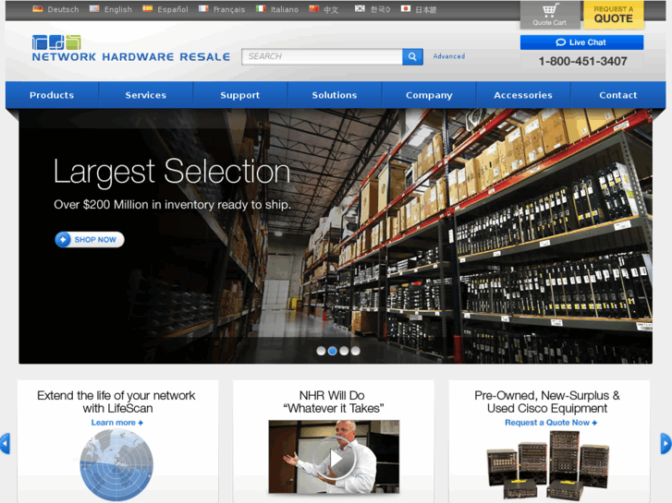Click the Cisco equipment image
This screenshot has width=672, height=503.
point(548,466)
